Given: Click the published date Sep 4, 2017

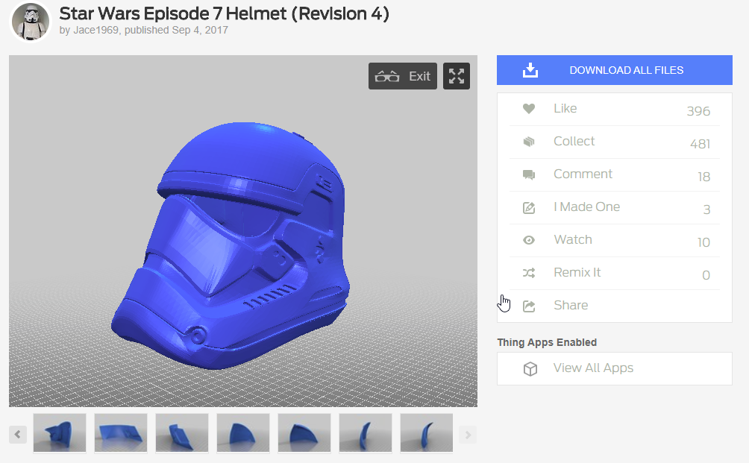Looking at the screenshot, I should 200,30.
